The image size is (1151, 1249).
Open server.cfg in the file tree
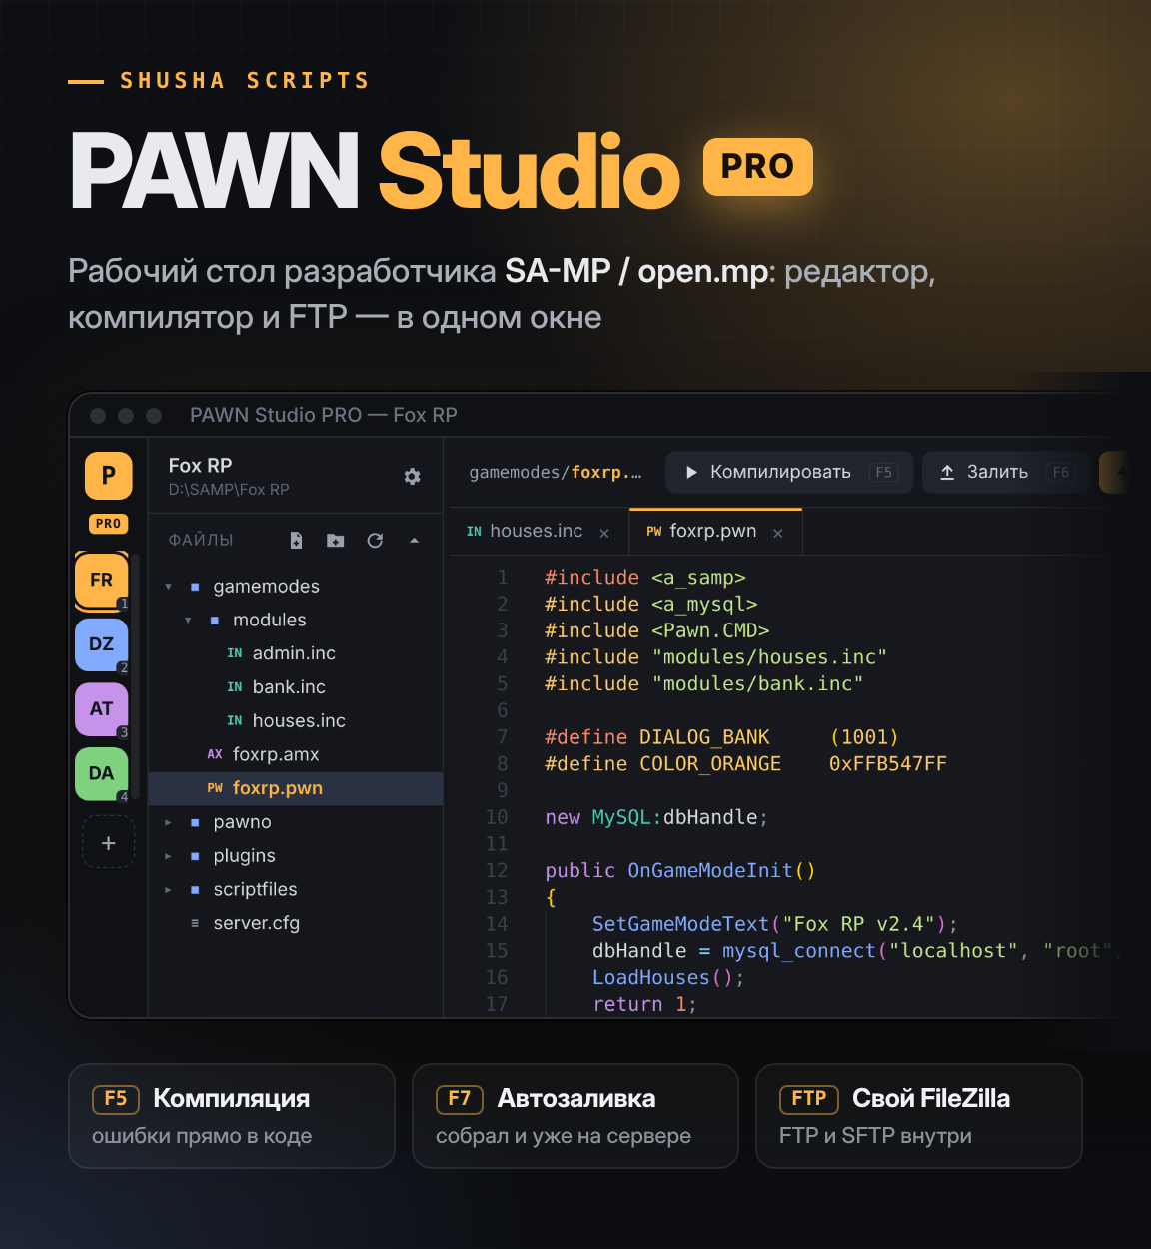(x=295, y=923)
